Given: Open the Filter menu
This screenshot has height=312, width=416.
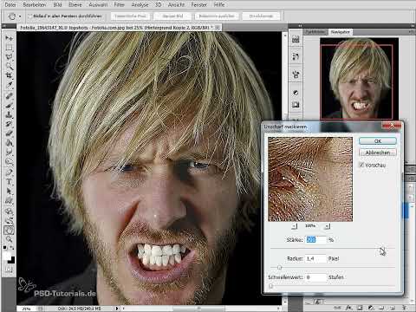Looking at the screenshot, I should [119, 4].
